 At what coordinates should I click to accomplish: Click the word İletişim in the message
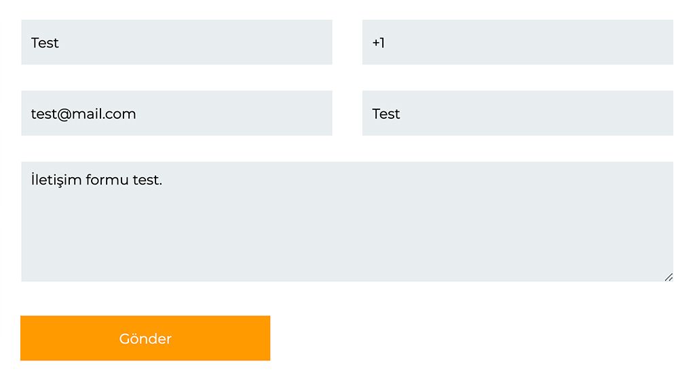coord(56,181)
